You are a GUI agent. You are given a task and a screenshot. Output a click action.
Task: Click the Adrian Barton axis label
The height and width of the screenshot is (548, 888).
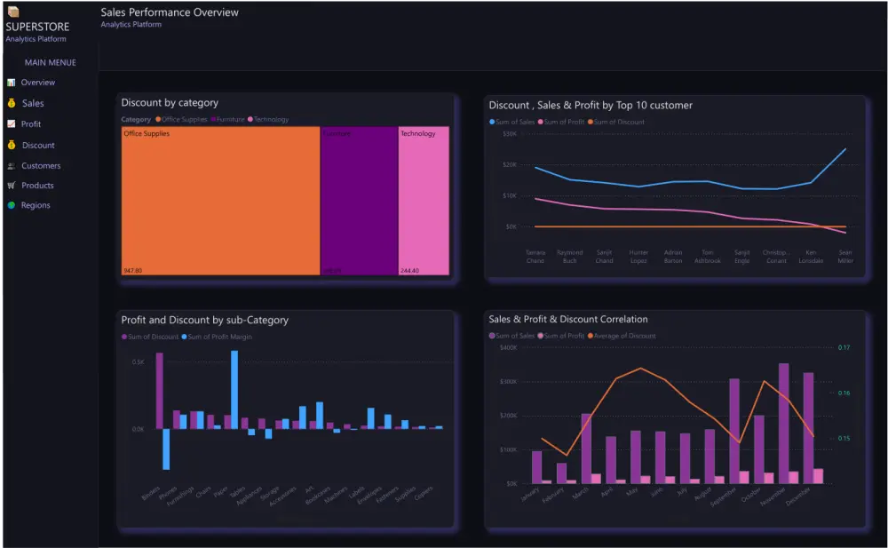click(x=673, y=257)
